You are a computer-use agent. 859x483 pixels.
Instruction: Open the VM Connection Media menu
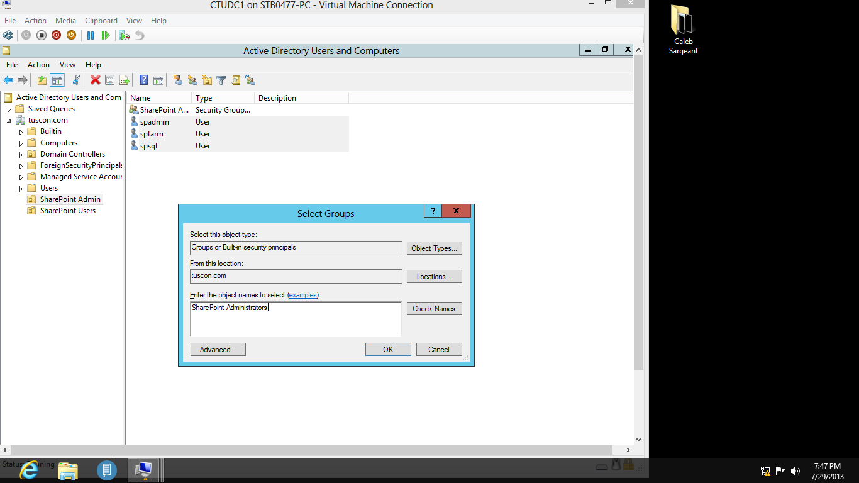tap(65, 21)
